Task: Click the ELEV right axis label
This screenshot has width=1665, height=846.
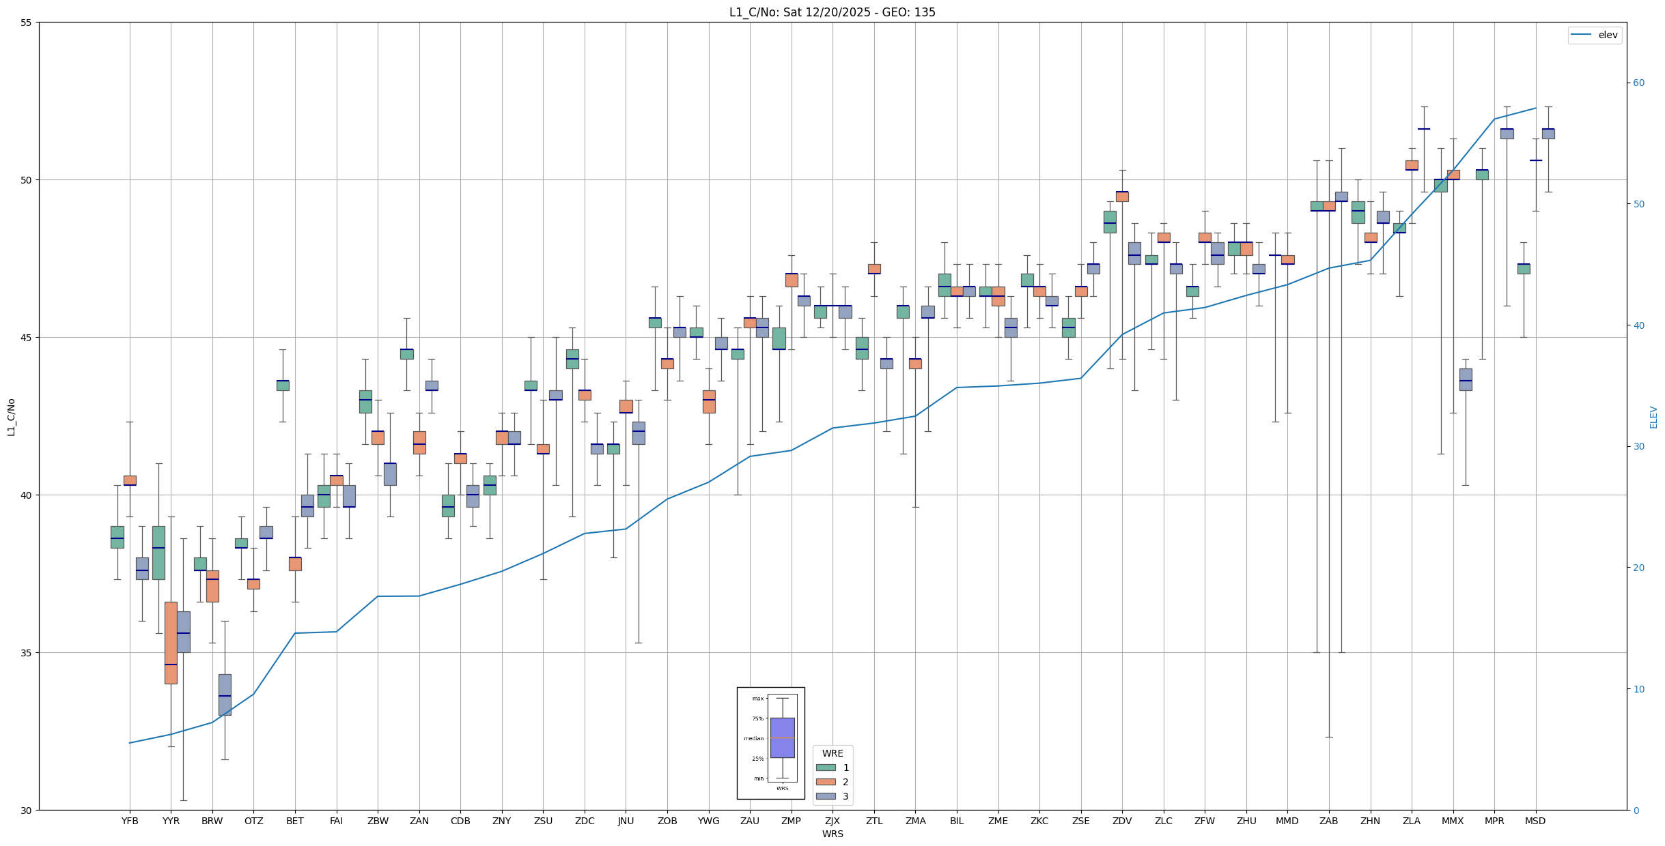Action: pos(1653,417)
